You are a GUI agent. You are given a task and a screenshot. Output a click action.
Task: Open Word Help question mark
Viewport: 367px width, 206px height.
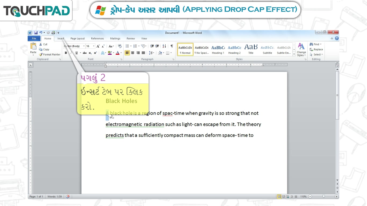pyautogui.click(x=337, y=38)
